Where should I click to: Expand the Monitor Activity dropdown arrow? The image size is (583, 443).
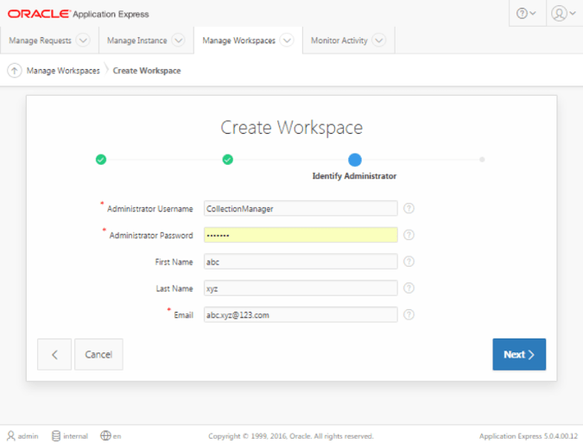coord(379,40)
